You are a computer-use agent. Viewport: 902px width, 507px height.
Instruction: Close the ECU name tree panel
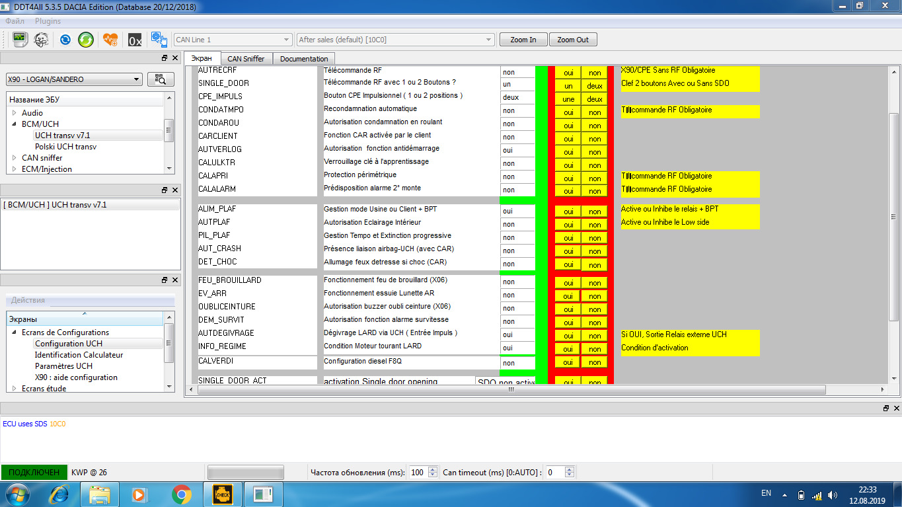tap(174, 58)
